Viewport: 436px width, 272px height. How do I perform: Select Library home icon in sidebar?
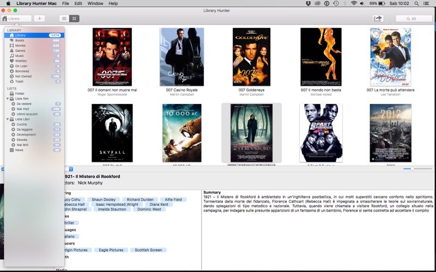pos(11,35)
